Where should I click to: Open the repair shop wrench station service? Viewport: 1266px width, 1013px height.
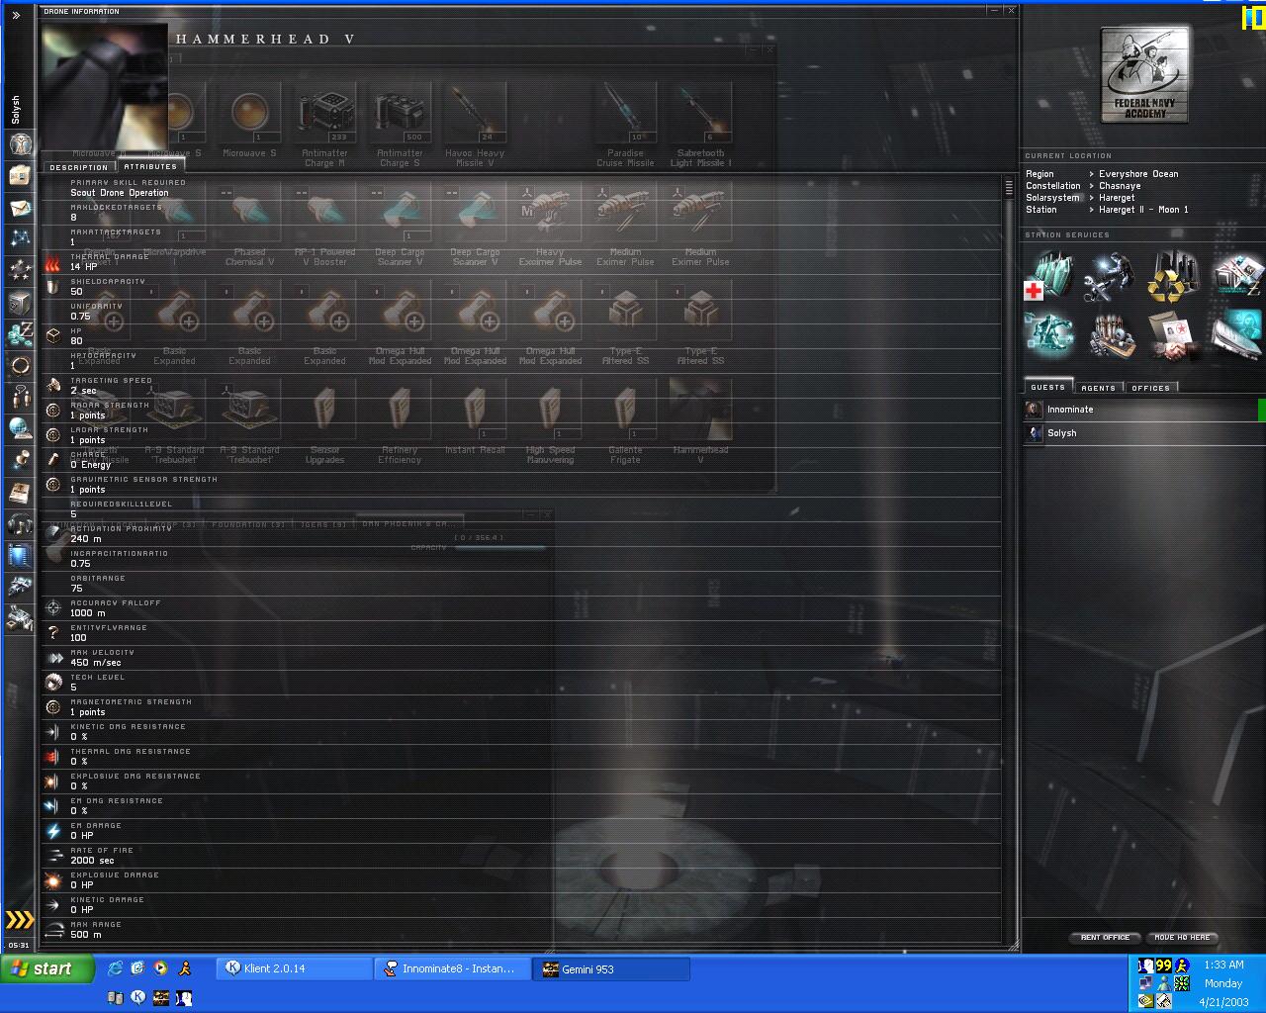click(1110, 278)
